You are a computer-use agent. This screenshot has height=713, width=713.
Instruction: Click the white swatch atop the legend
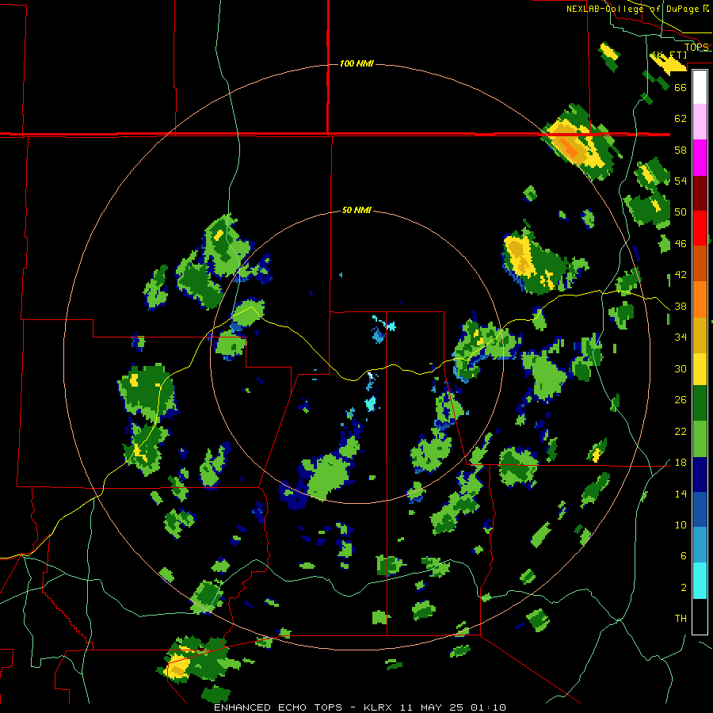700,87
